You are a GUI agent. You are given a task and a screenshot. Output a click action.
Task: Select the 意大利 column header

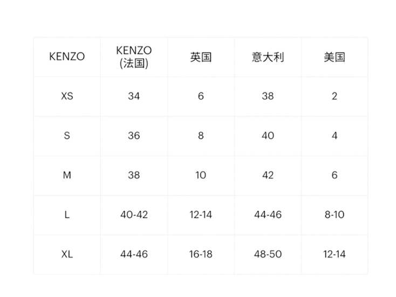click(268, 57)
